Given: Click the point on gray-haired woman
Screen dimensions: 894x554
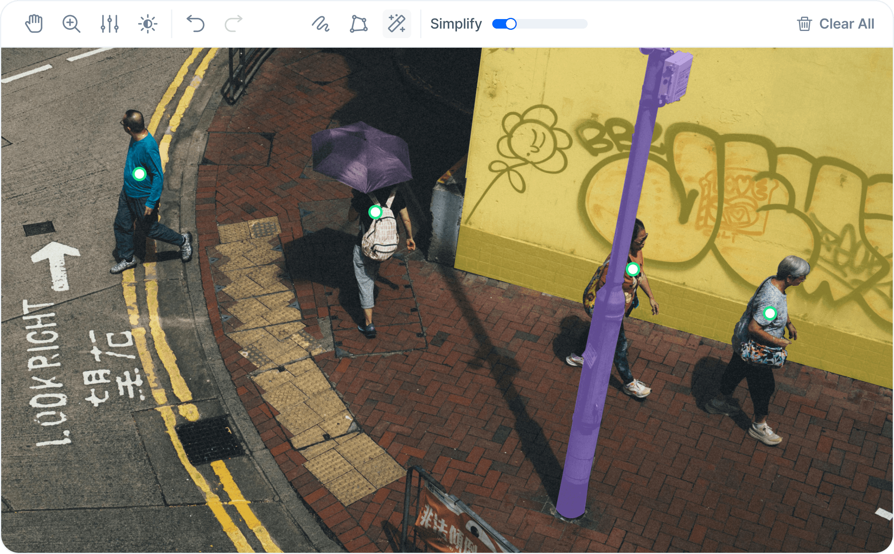Looking at the screenshot, I should coord(770,313).
